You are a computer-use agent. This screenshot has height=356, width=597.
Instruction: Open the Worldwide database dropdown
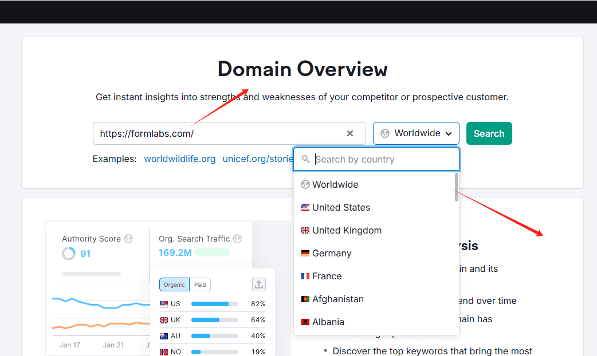pyautogui.click(x=416, y=133)
